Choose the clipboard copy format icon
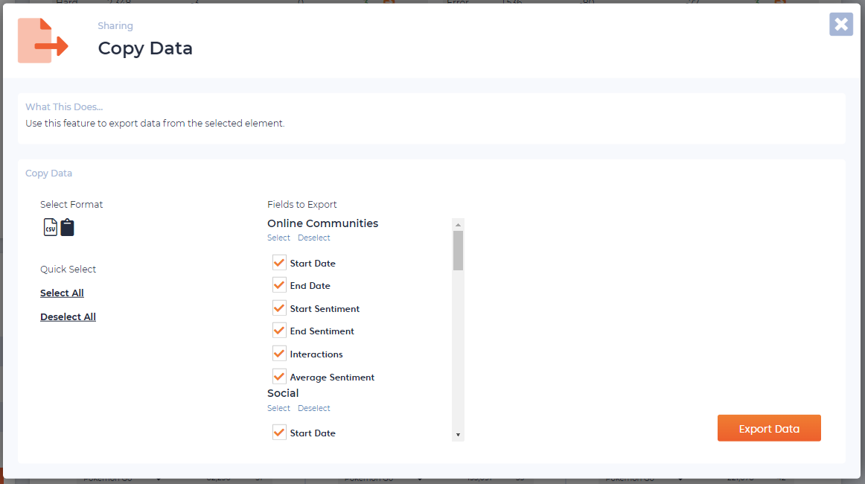Image resolution: width=865 pixels, height=484 pixels. click(x=67, y=227)
